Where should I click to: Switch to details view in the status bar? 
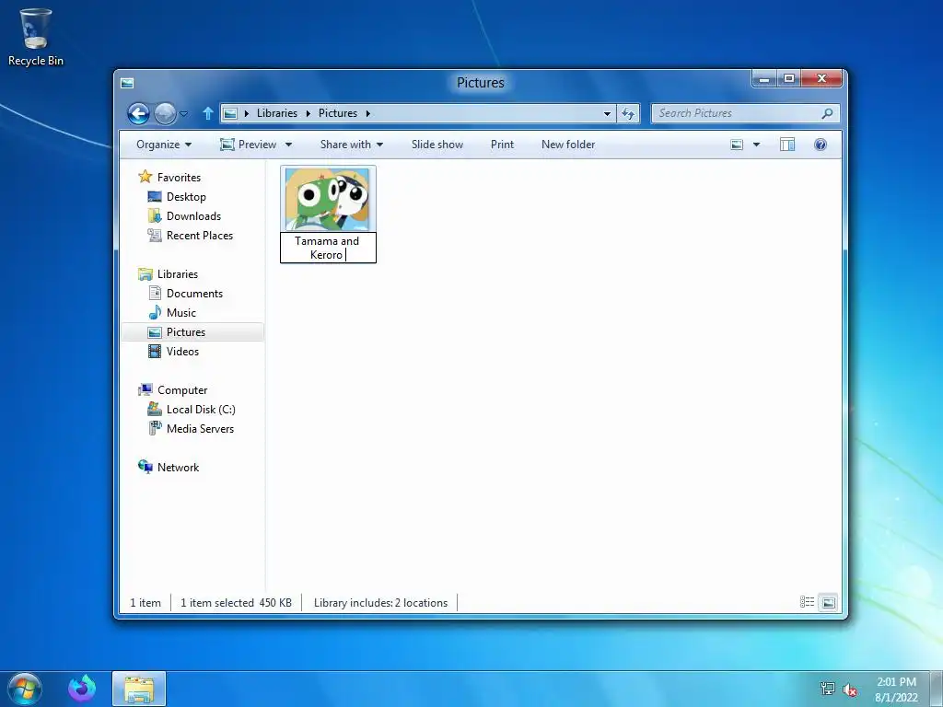[x=807, y=602]
